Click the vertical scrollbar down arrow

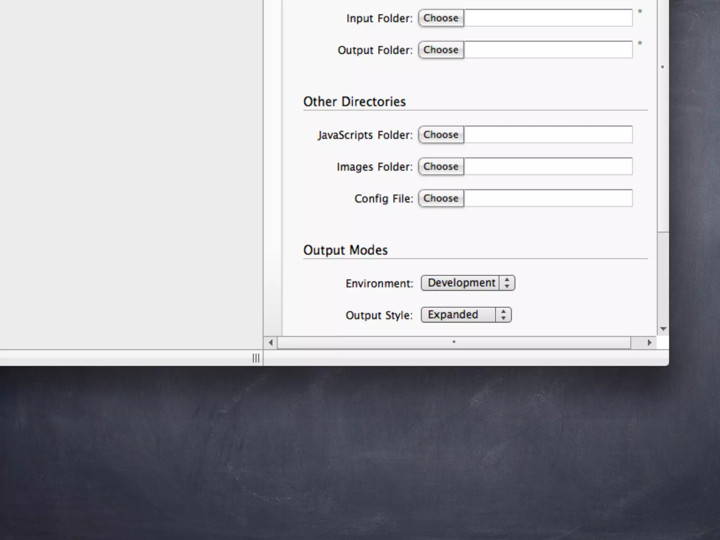click(x=663, y=329)
